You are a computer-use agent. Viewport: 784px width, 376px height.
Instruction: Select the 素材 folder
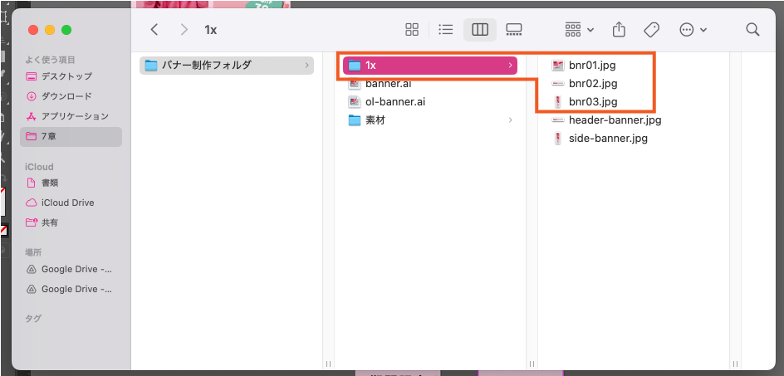pos(430,120)
